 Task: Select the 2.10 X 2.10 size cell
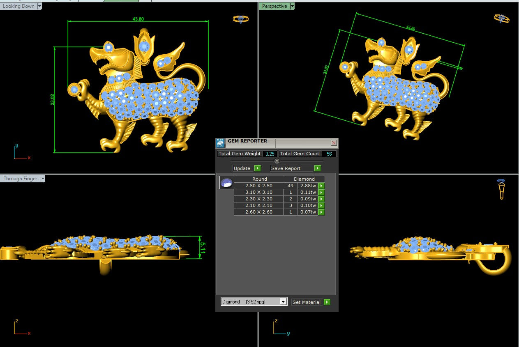tap(258, 206)
